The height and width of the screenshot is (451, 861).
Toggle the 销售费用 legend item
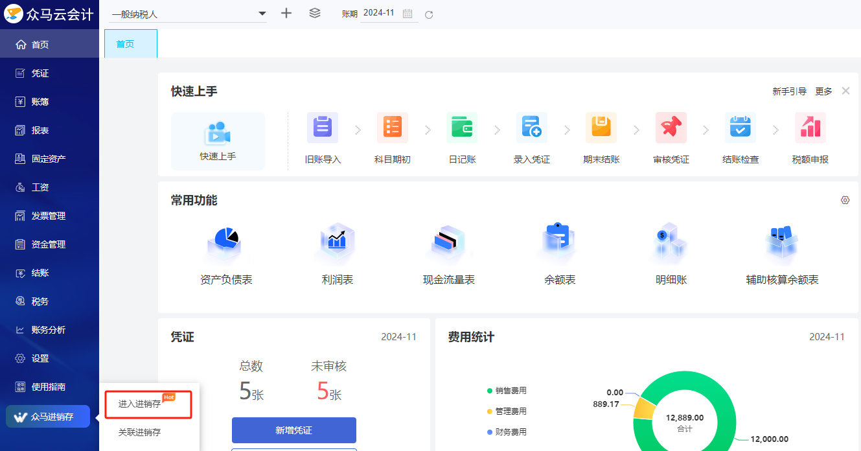coord(507,391)
